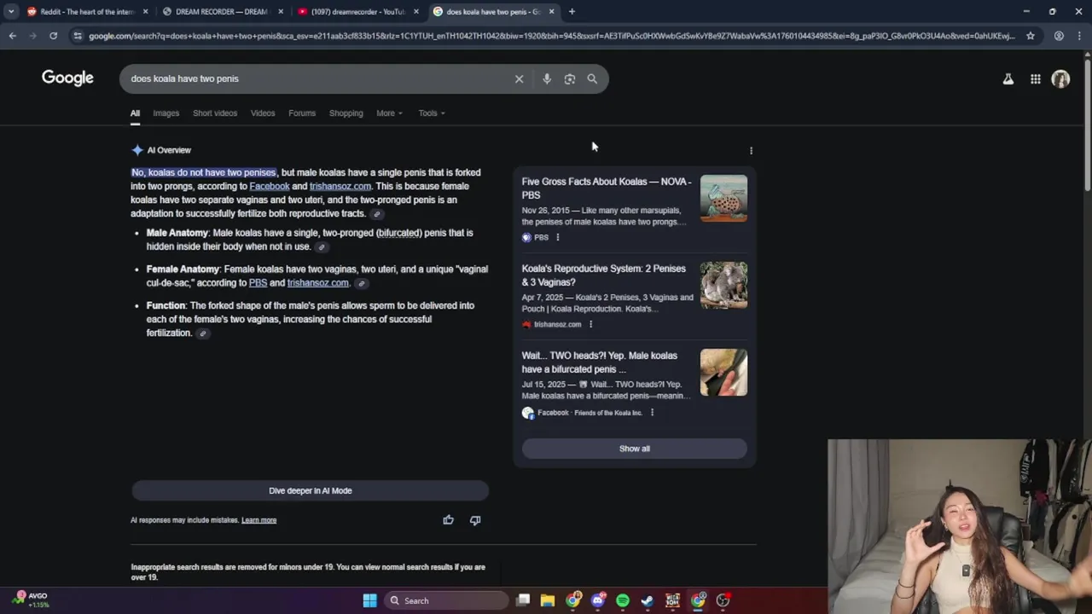Image resolution: width=1092 pixels, height=614 pixels.
Task: Give thumbs up to AI Overview
Action: pos(448,519)
